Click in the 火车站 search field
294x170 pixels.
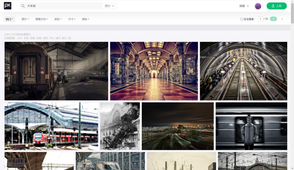pos(63,6)
